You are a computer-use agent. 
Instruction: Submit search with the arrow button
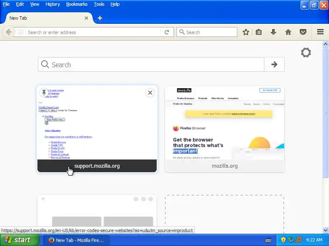(274, 64)
